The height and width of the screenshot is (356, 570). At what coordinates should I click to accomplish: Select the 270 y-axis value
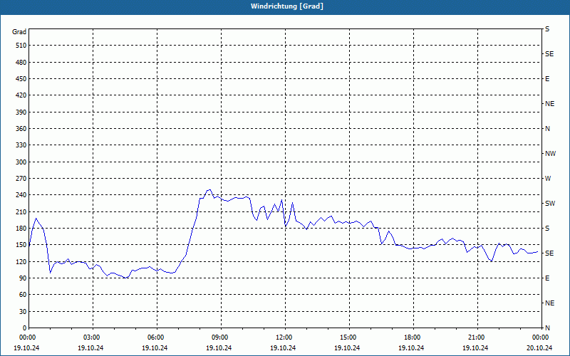point(21,179)
